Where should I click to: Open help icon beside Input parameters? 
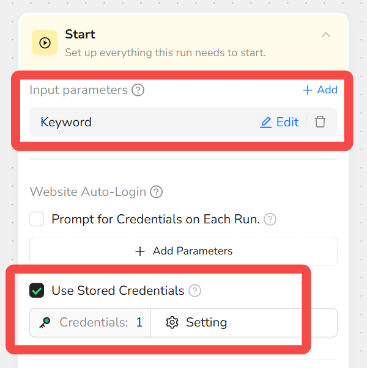pyautogui.click(x=138, y=90)
